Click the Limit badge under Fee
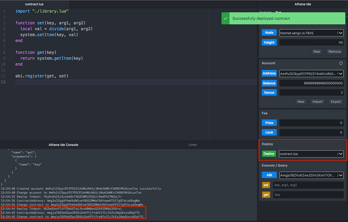Screen dimensions: 348x222 pyautogui.click(x=269, y=132)
